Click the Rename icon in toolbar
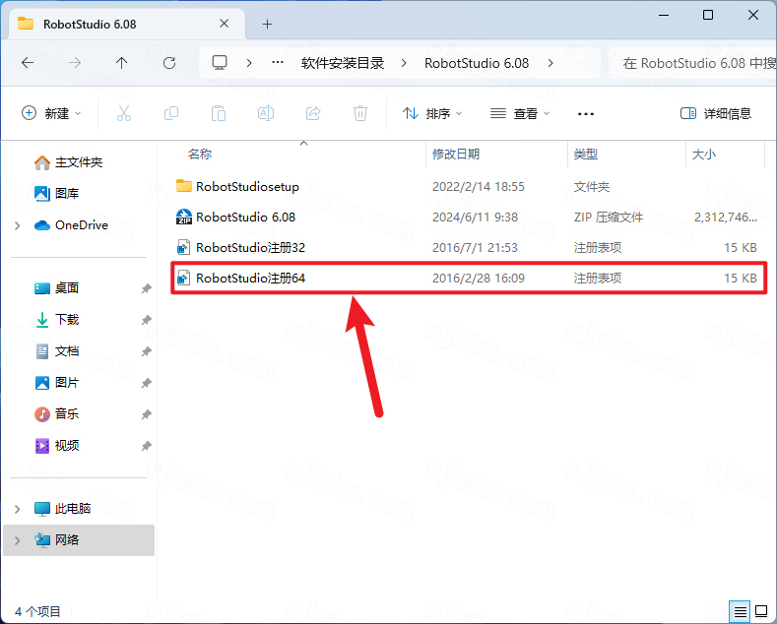 click(266, 113)
